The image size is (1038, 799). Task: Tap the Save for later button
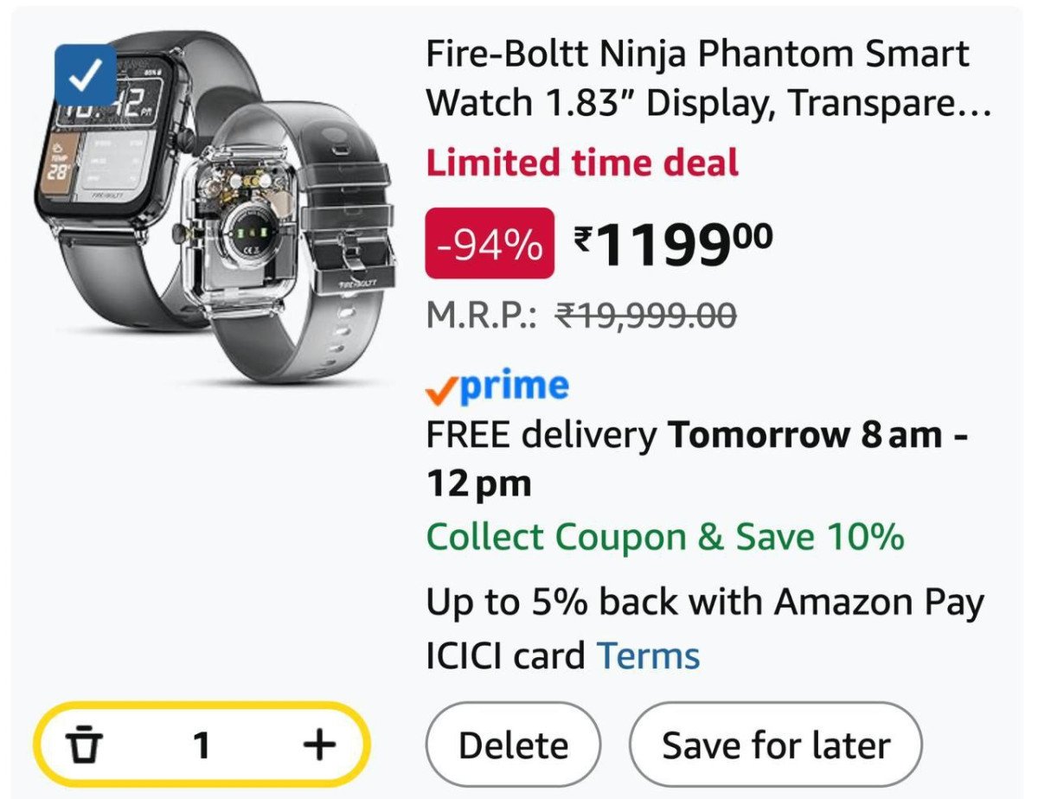(x=775, y=745)
